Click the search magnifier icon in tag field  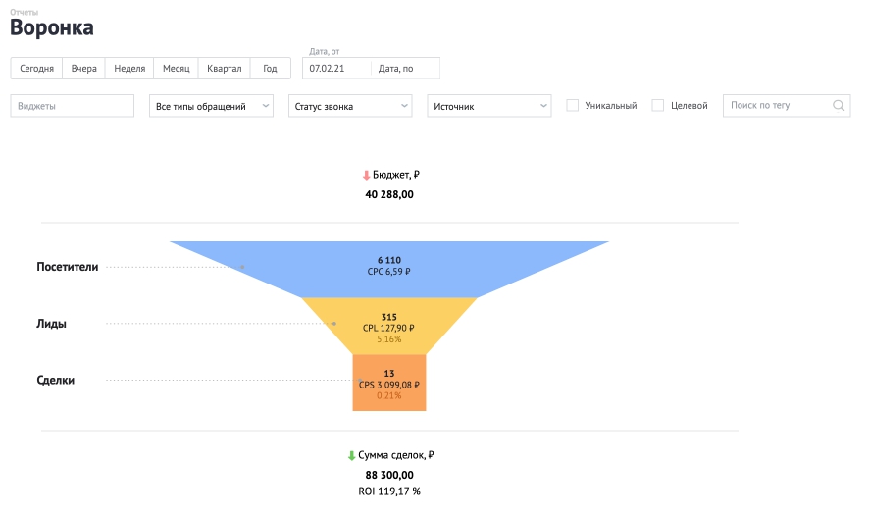839,105
